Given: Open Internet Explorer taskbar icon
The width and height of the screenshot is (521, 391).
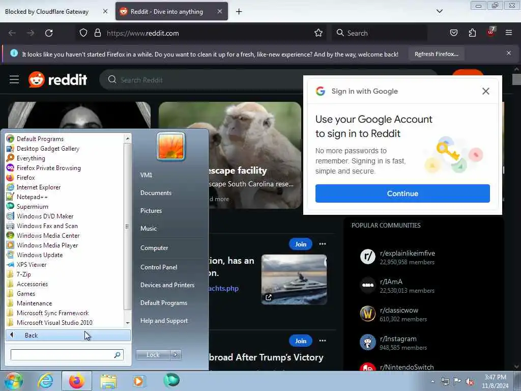Looking at the screenshot, I should point(45,381).
